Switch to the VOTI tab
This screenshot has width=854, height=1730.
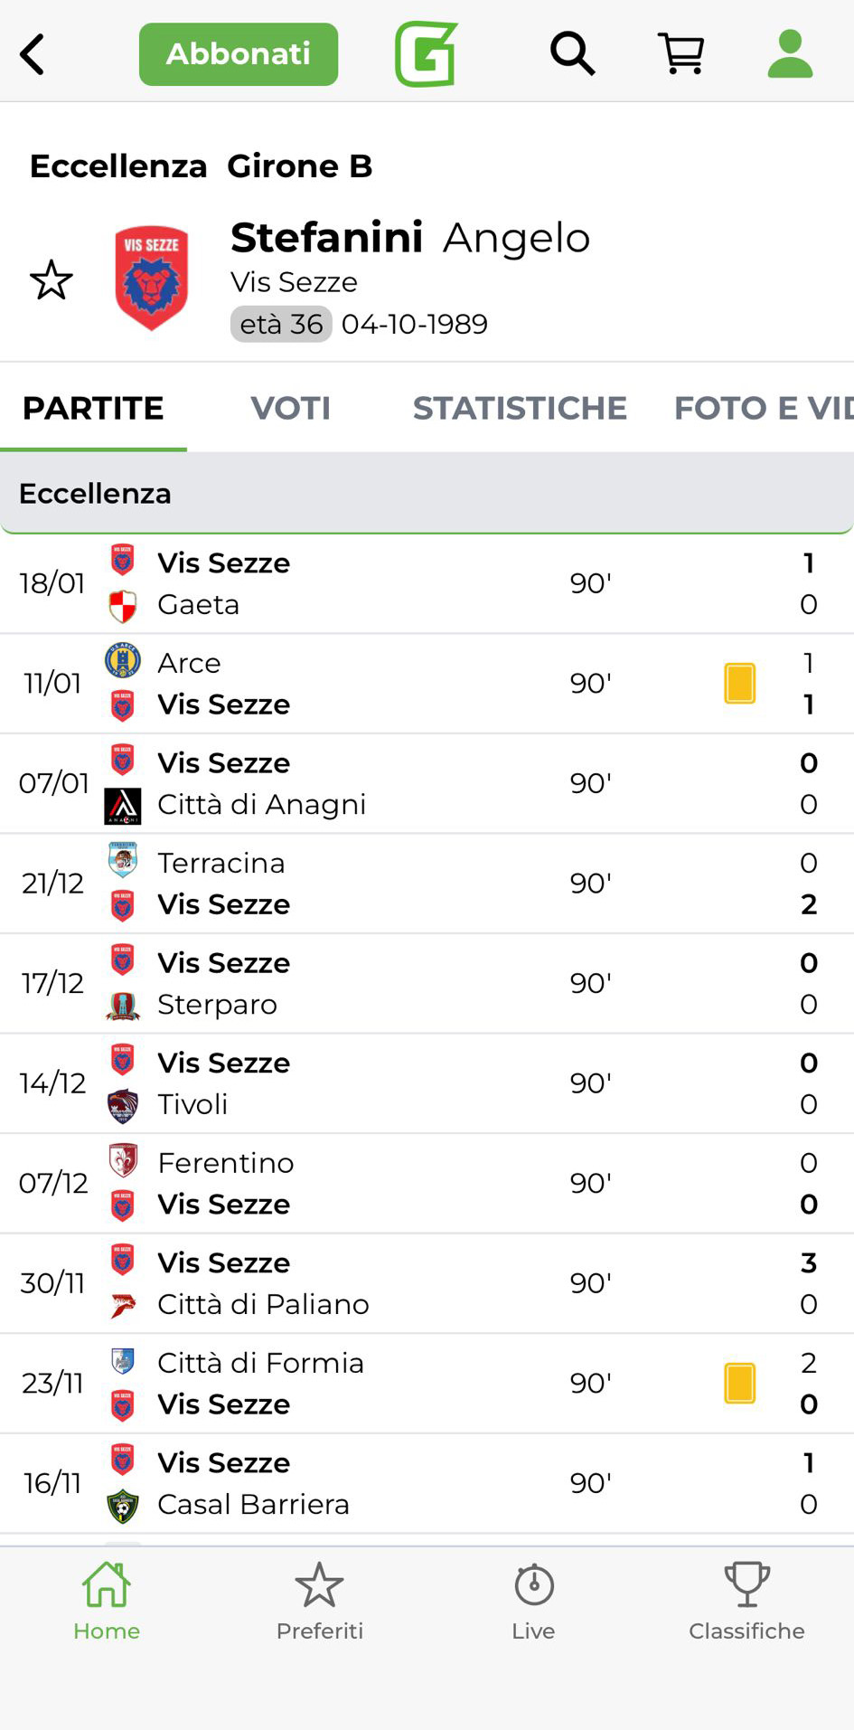(290, 408)
